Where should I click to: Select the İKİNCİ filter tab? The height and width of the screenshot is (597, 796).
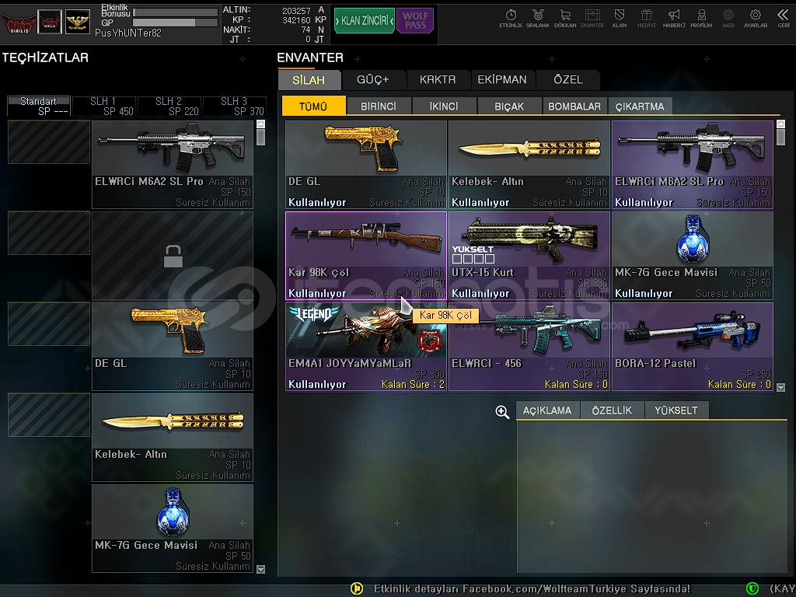click(444, 106)
